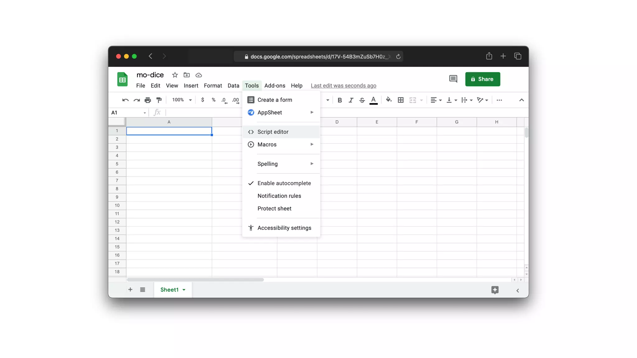This screenshot has height=358, width=637.
Task: Open comment history icon
Action: 453,79
